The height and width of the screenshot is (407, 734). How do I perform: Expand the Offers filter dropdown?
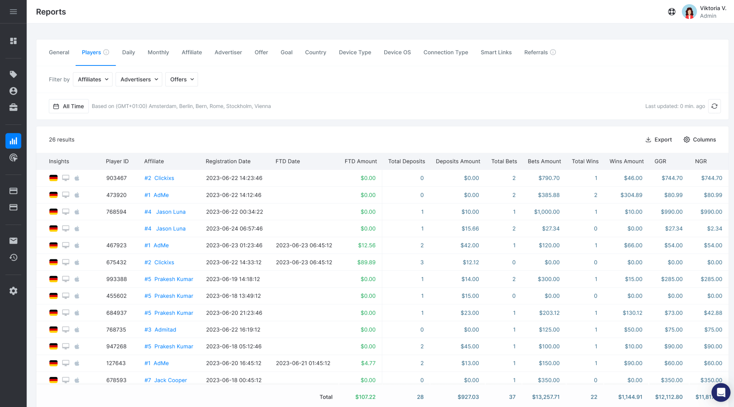pos(182,79)
